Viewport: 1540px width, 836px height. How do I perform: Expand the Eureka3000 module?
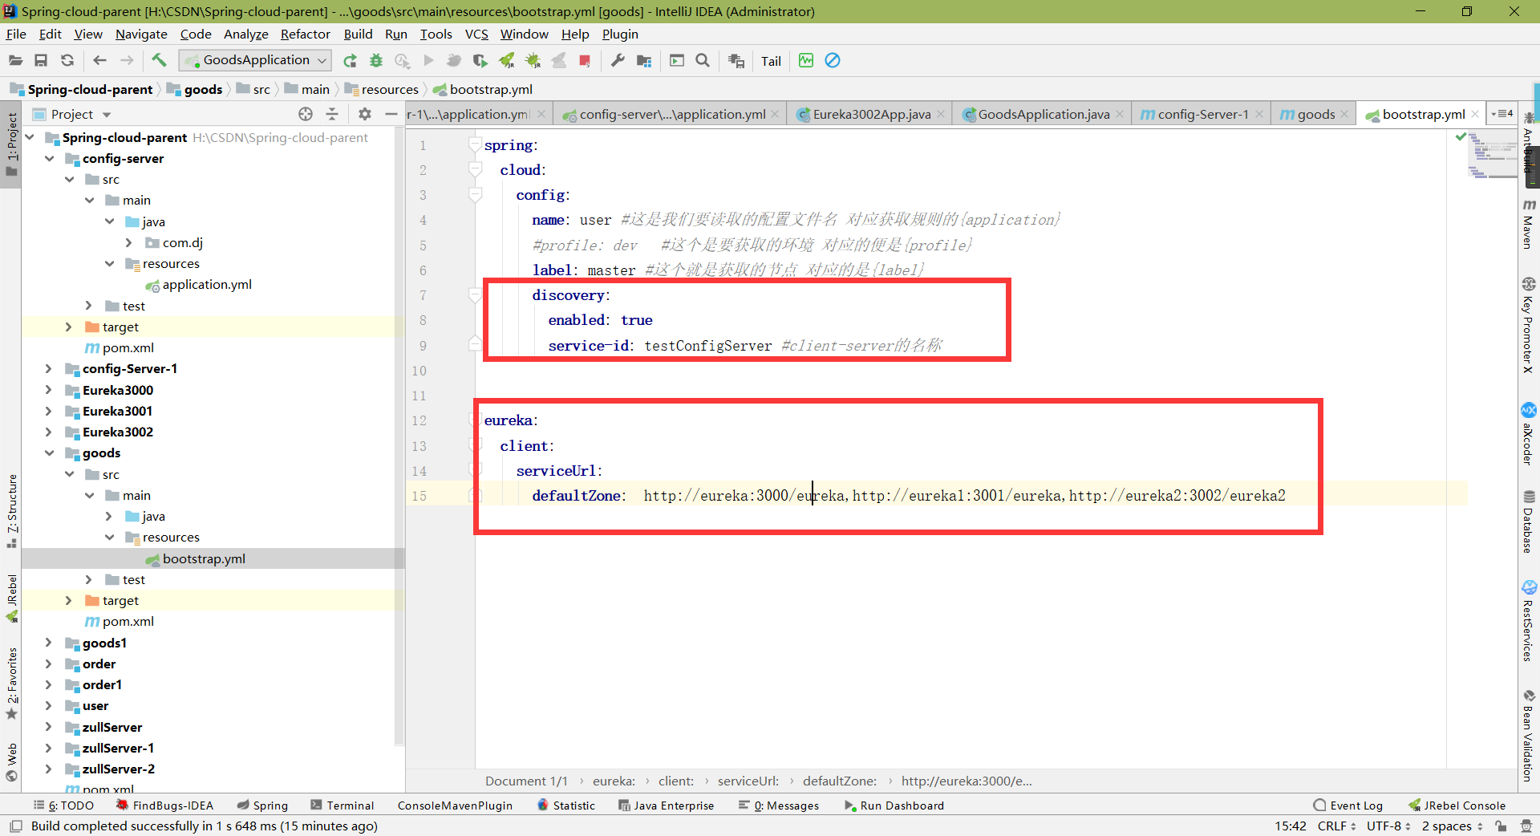pyautogui.click(x=48, y=390)
